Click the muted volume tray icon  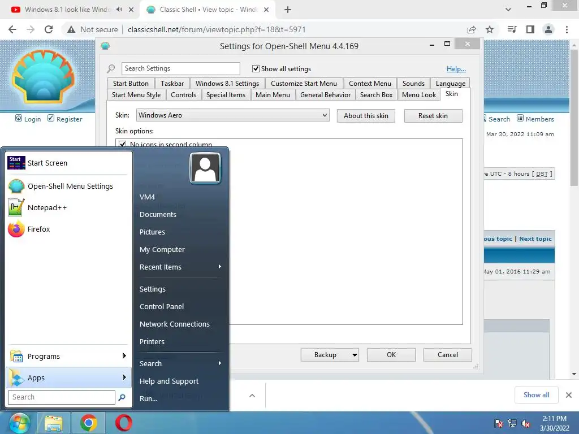526,423
